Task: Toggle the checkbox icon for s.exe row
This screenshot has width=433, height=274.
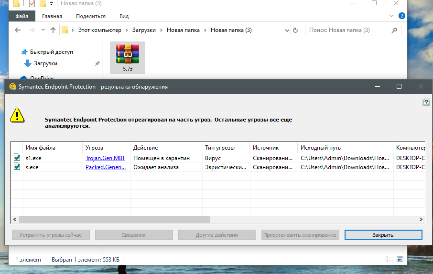Action: pyautogui.click(x=17, y=167)
